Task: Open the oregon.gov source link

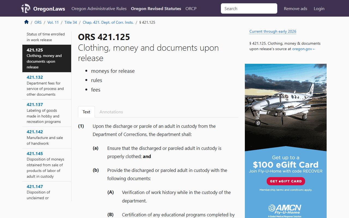Action: click(303, 49)
